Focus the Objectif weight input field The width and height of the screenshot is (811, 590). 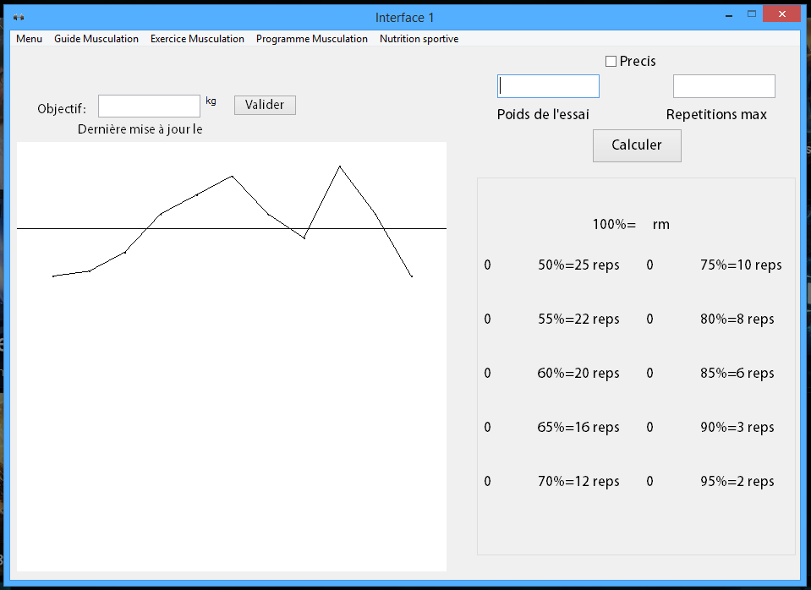[149, 106]
